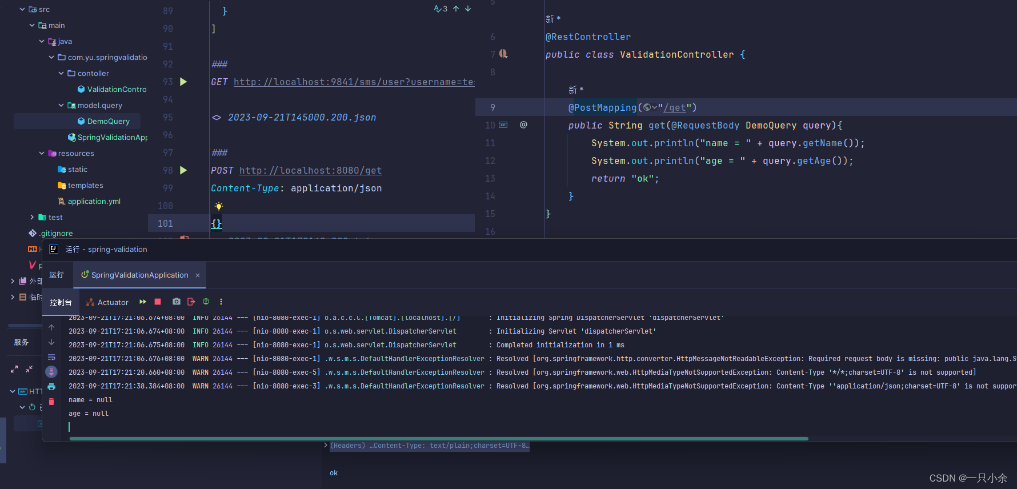Click the /get mapping path link
Viewport: 1017px width, 489px height.
(674, 107)
